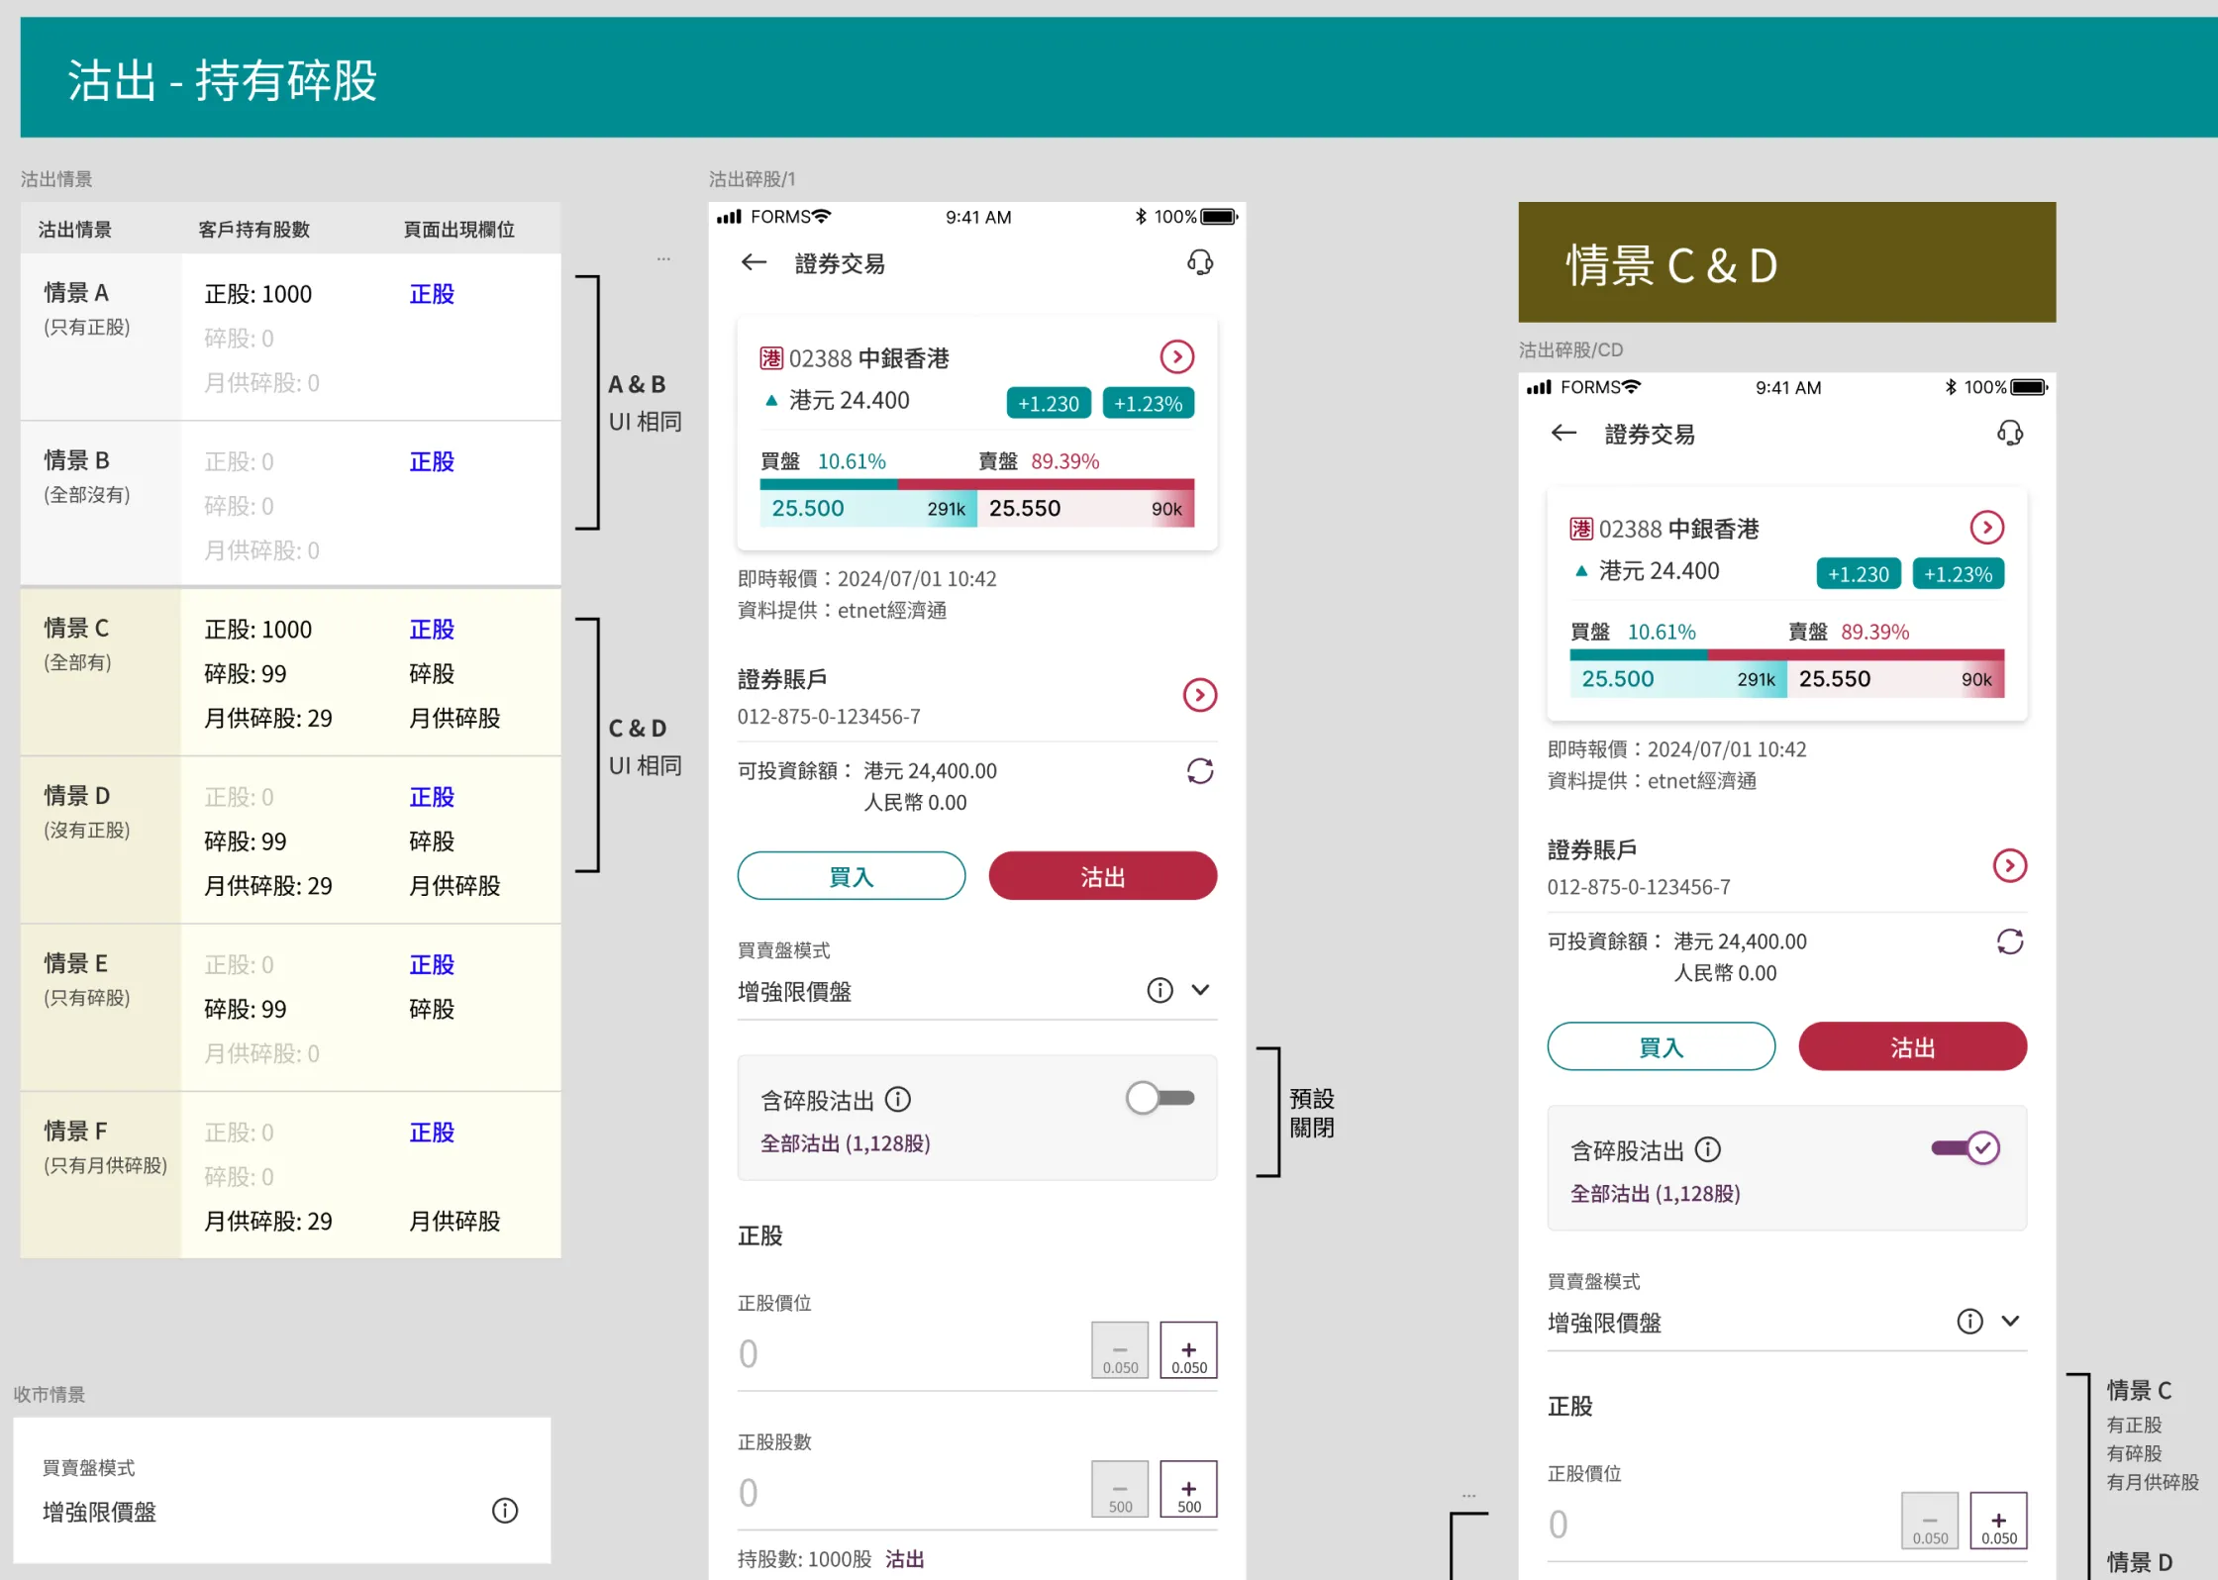Open 02388 中銀香港 stock detail arrow

click(x=1177, y=357)
